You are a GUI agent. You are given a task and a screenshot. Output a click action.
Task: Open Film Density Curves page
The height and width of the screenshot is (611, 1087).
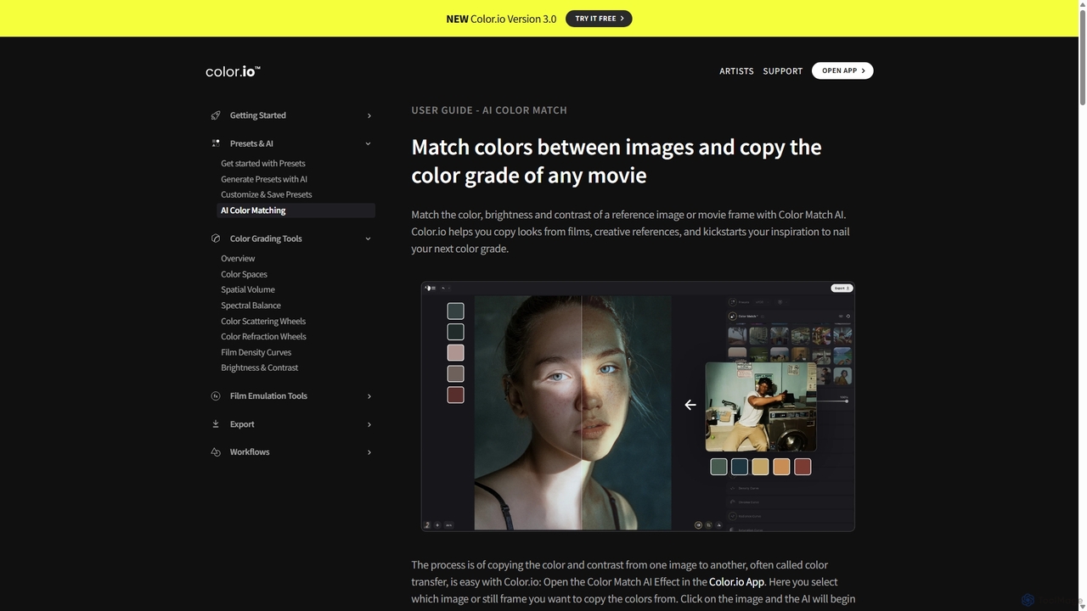[256, 352]
